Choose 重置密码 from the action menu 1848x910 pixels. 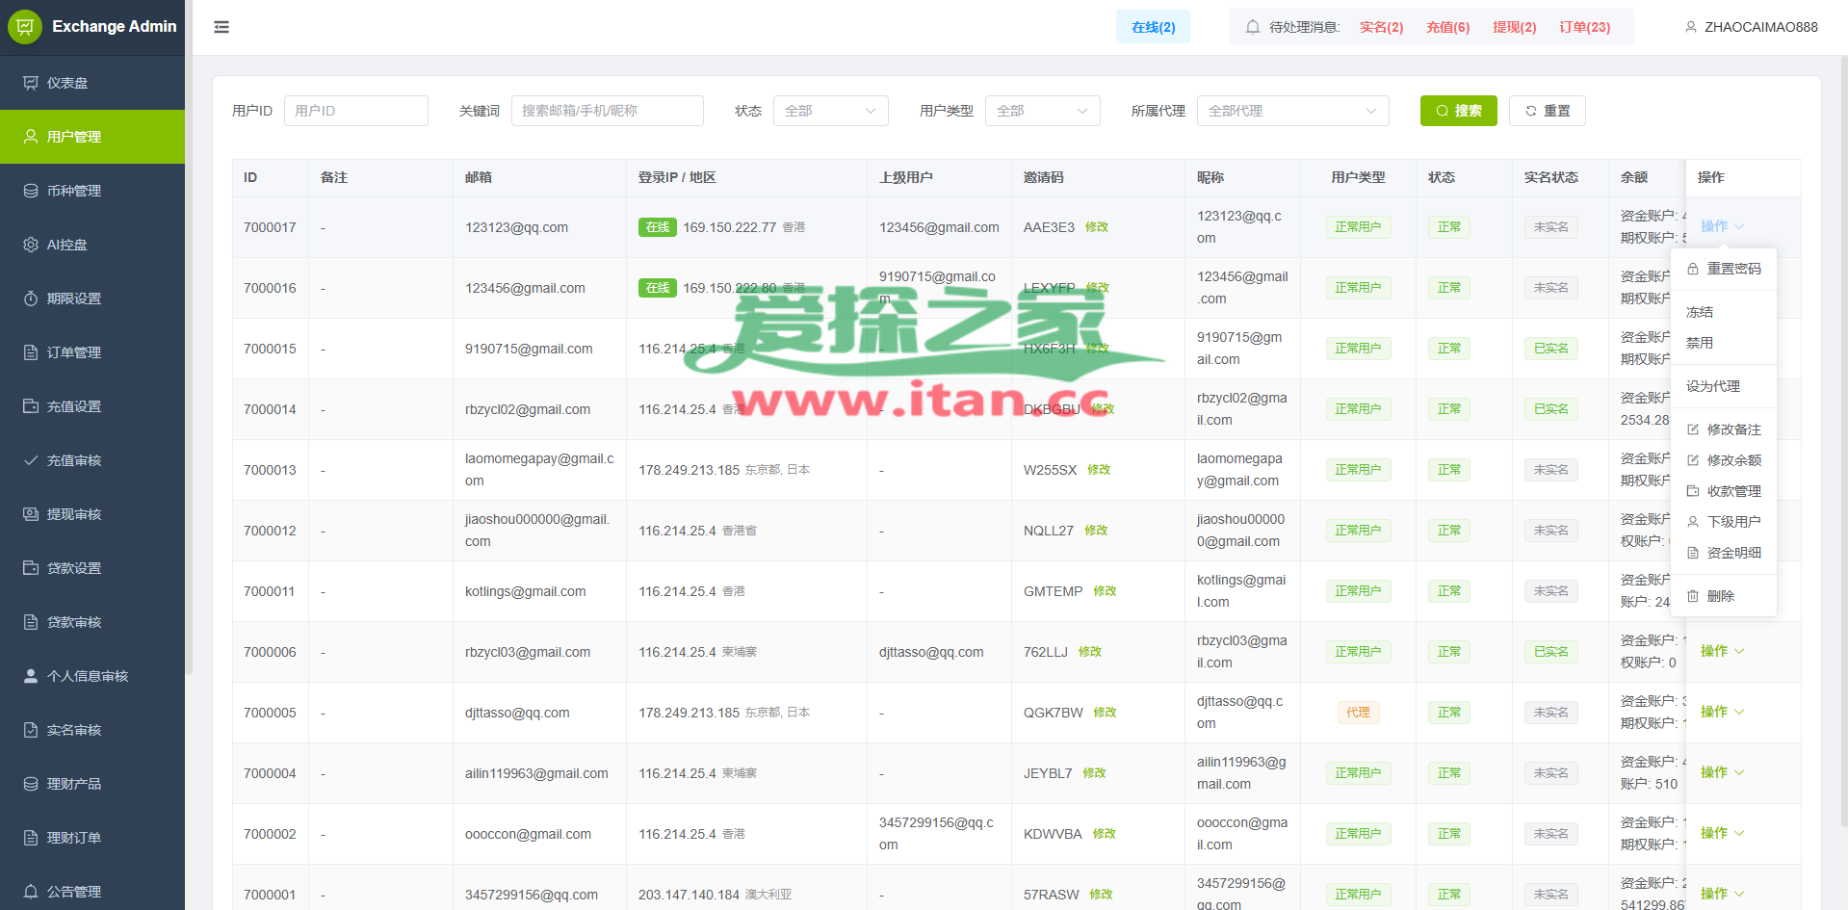1724,269
